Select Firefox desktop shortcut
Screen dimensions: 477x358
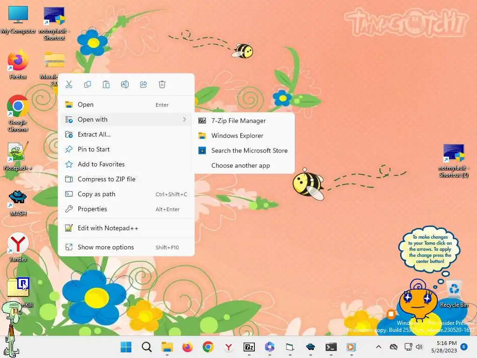pos(18,64)
